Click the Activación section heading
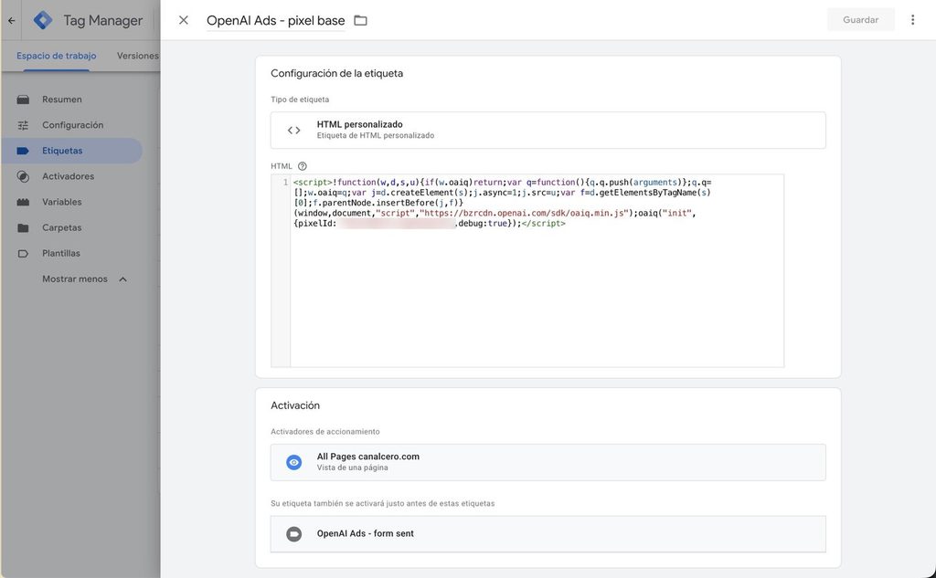The width and height of the screenshot is (936, 578). coord(295,405)
